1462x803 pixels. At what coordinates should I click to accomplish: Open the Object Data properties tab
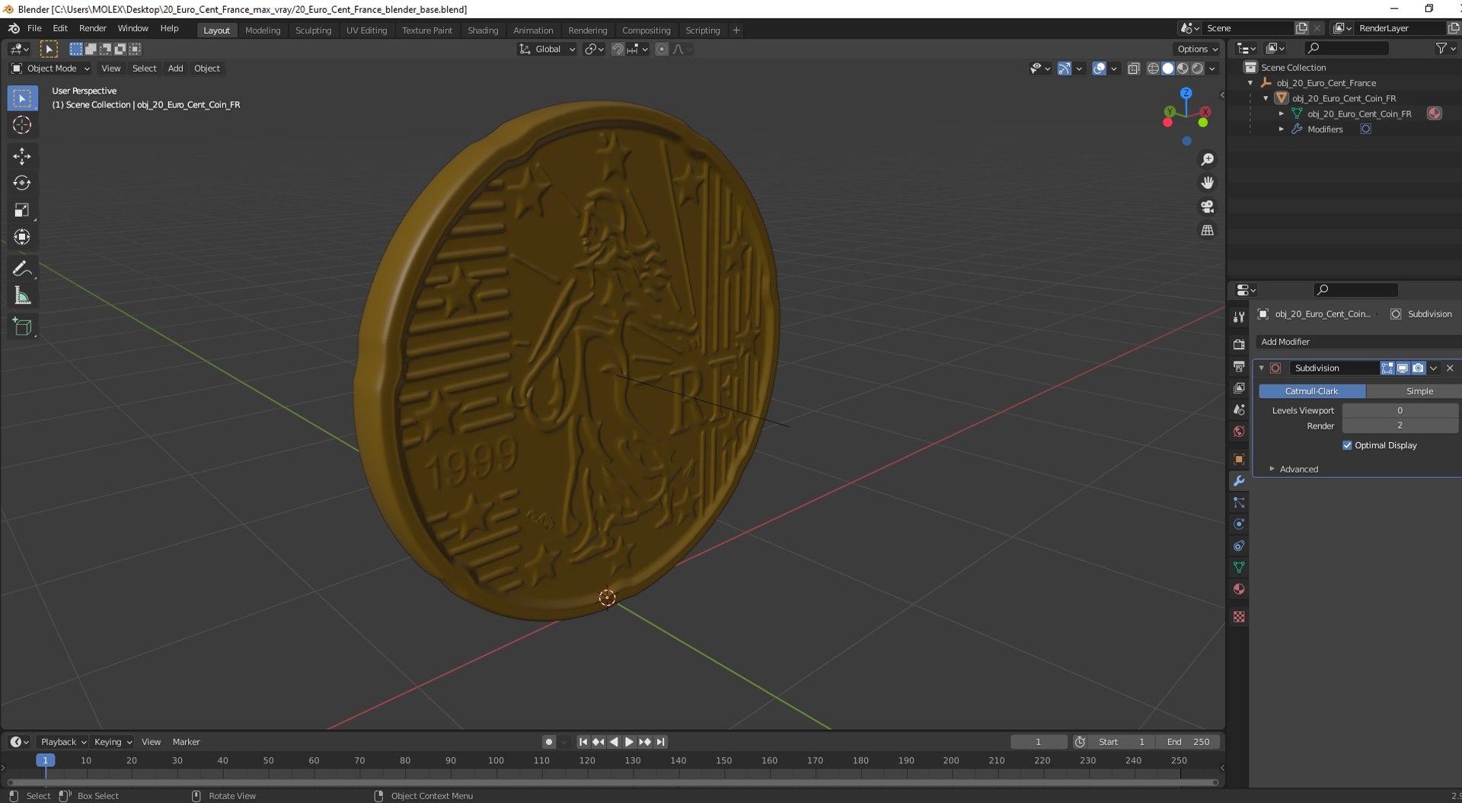(x=1239, y=567)
